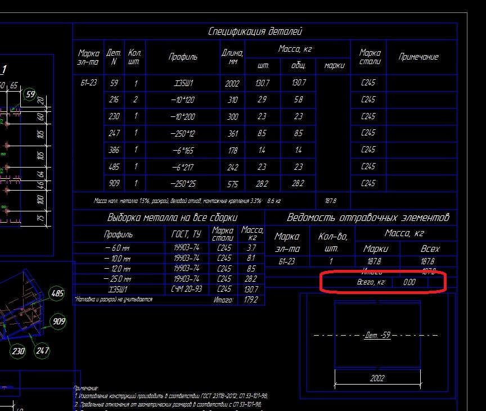Click the '-250*25' profile cell

[183, 184]
